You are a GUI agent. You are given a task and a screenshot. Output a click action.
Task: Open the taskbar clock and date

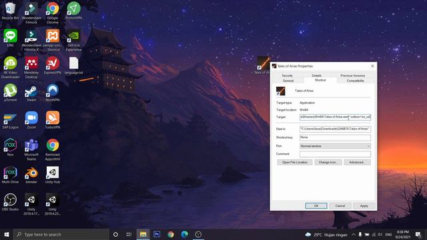click(403, 234)
